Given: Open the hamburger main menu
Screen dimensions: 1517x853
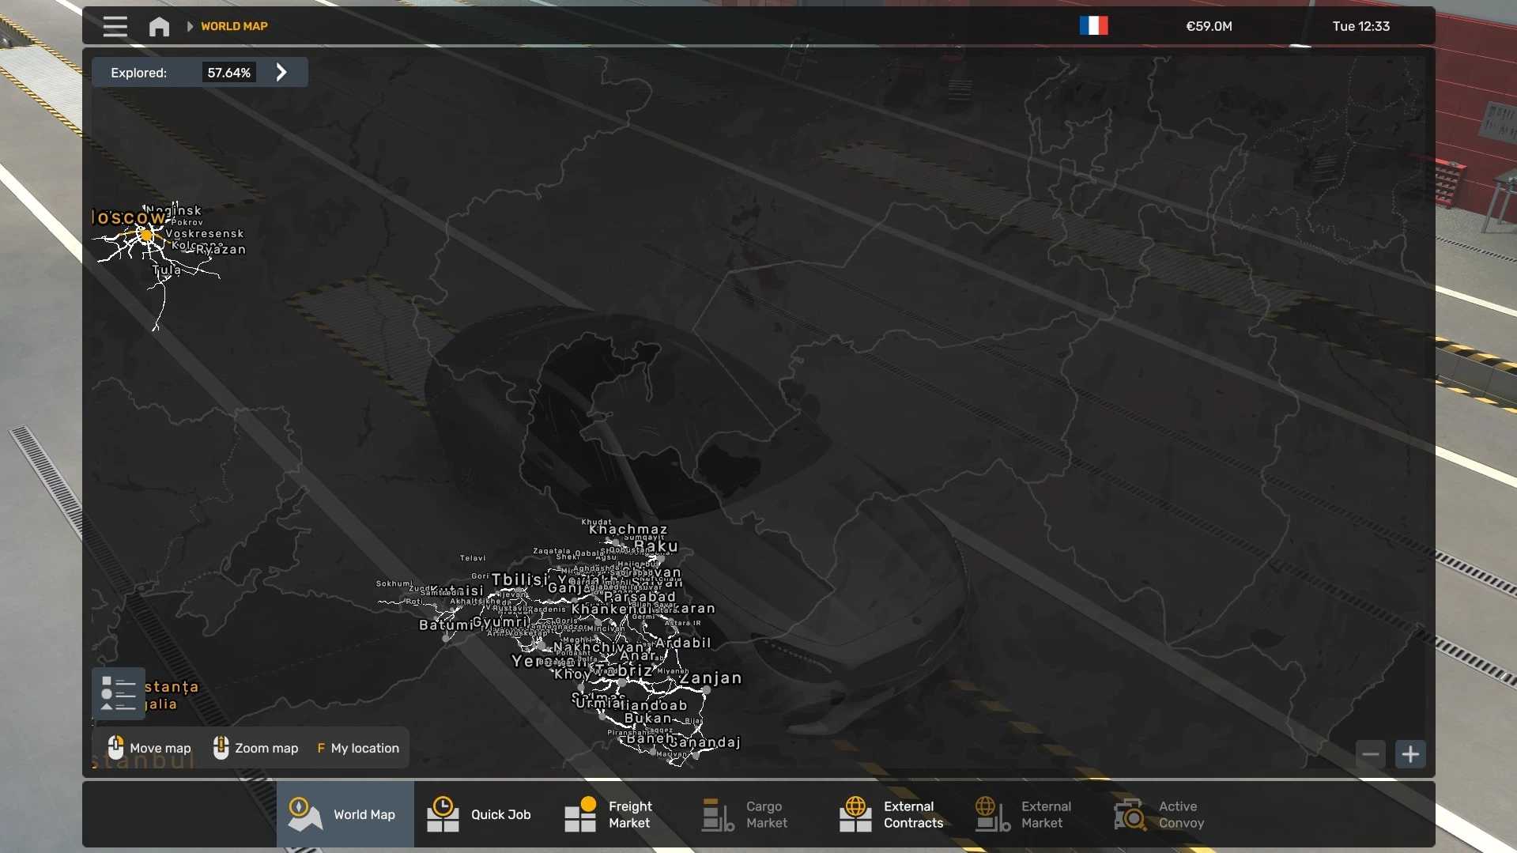Looking at the screenshot, I should (115, 27).
